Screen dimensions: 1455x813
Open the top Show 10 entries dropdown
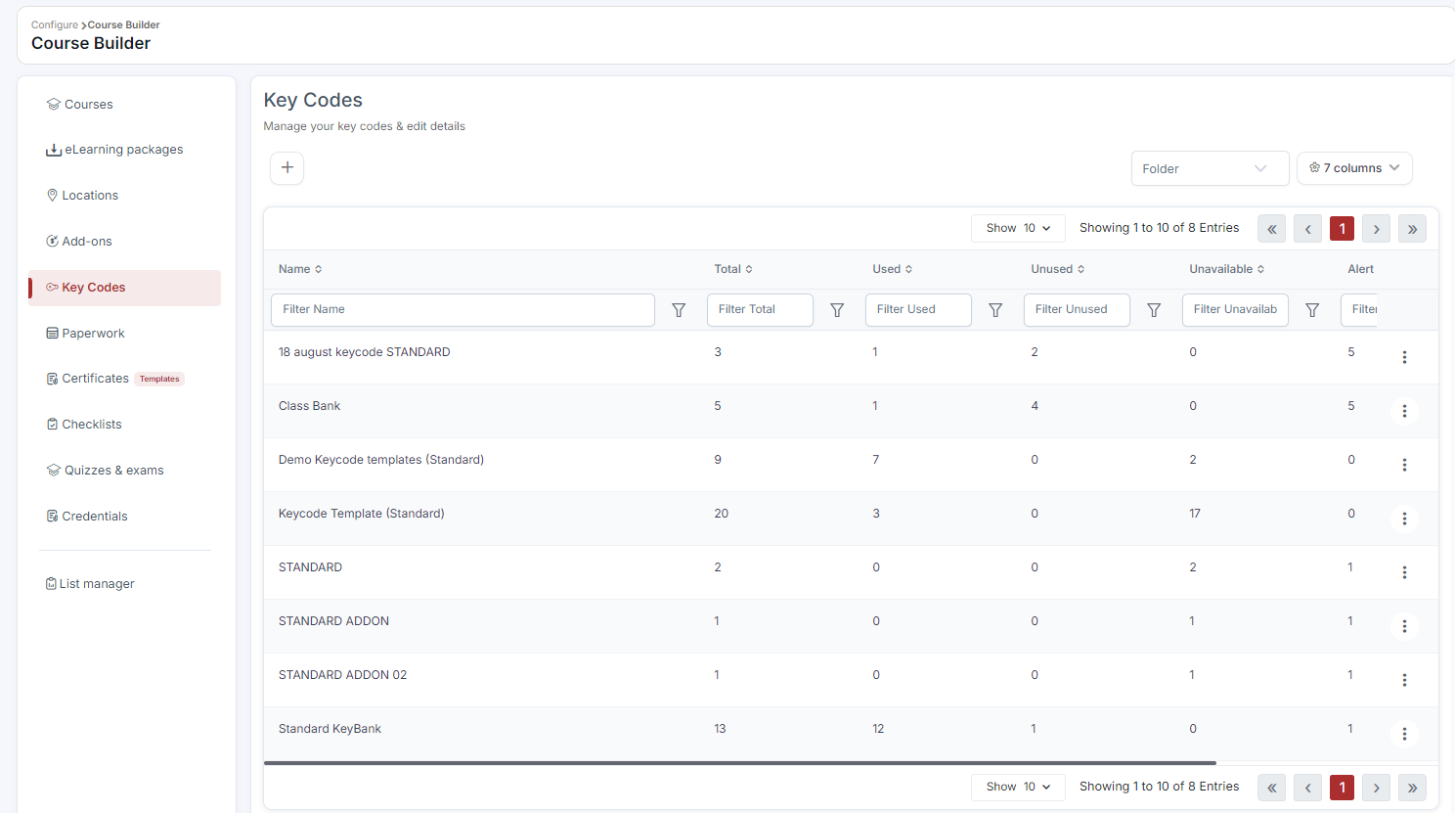pos(1018,228)
